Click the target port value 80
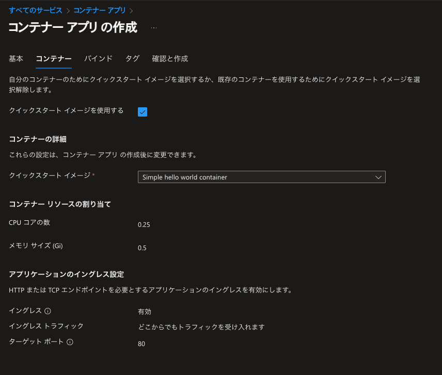This screenshot has height=375, width=442. click(141, 344)
